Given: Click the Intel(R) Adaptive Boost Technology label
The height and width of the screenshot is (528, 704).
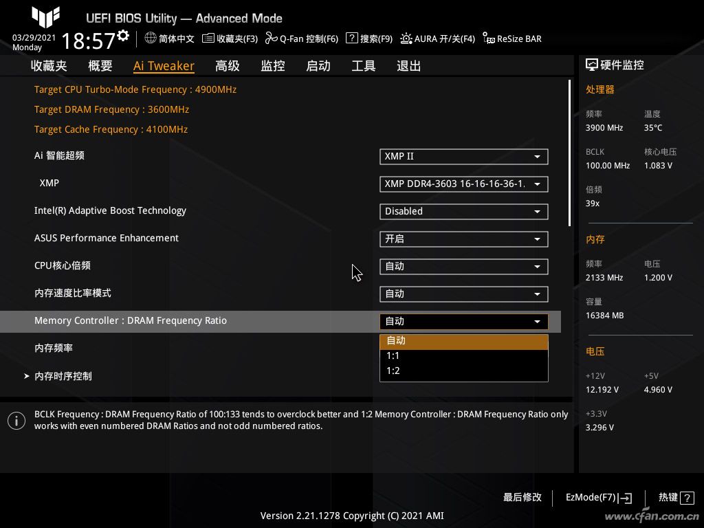Looking at the screenshot, I should [110, 210].
